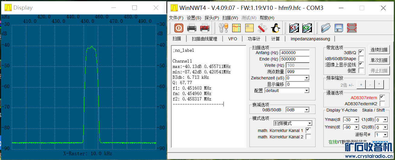Click the K2 probe folder icon
This screenshot has height=160, width=395.
[307, 28]
